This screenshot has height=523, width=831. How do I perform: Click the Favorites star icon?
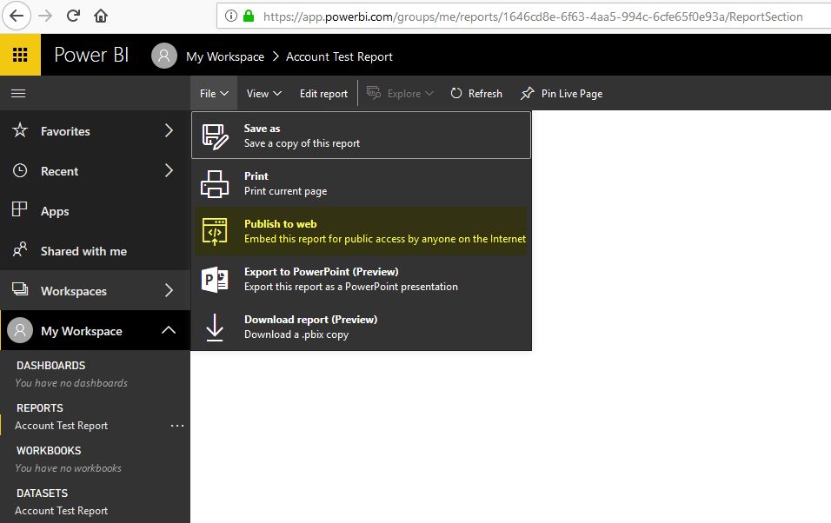coord(20,129)
